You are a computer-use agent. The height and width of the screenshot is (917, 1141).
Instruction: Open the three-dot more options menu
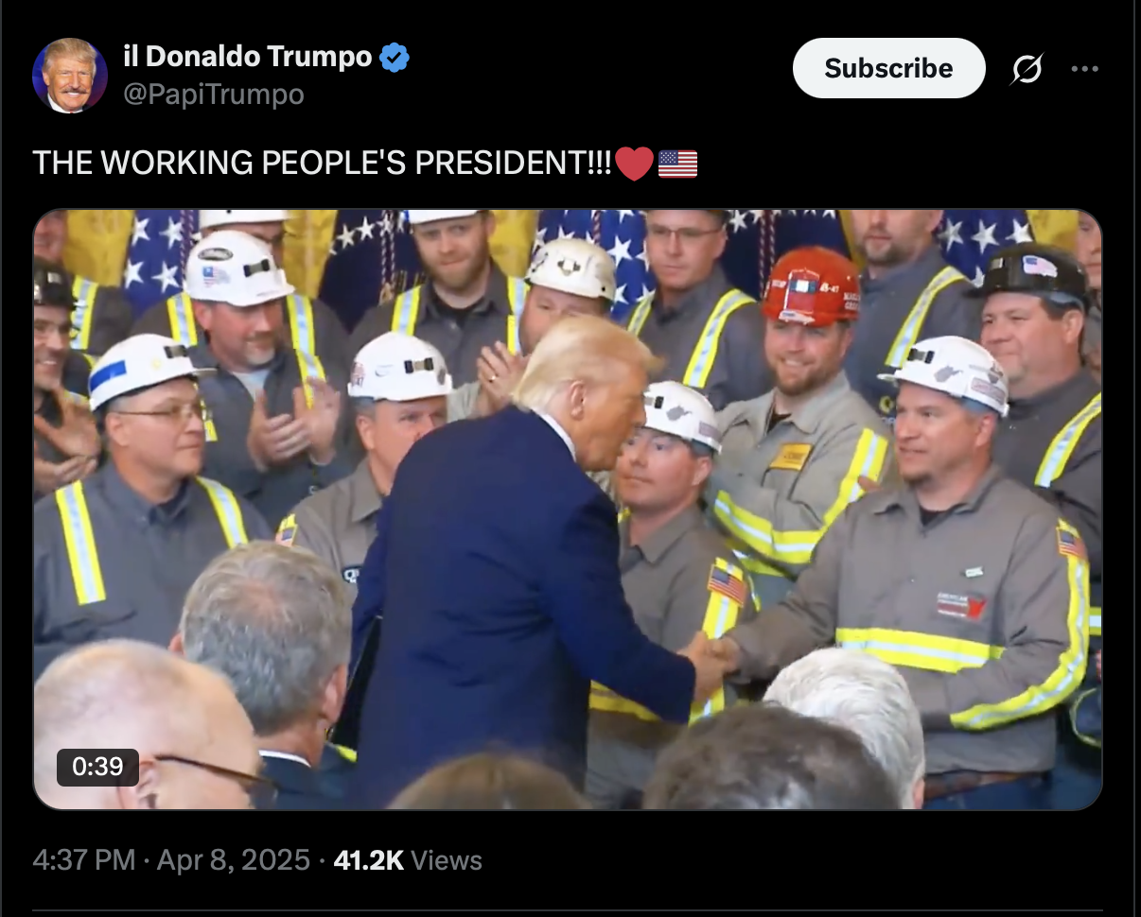click(x=1085, y=68)
